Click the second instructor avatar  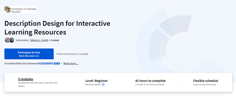click(12, 40)
